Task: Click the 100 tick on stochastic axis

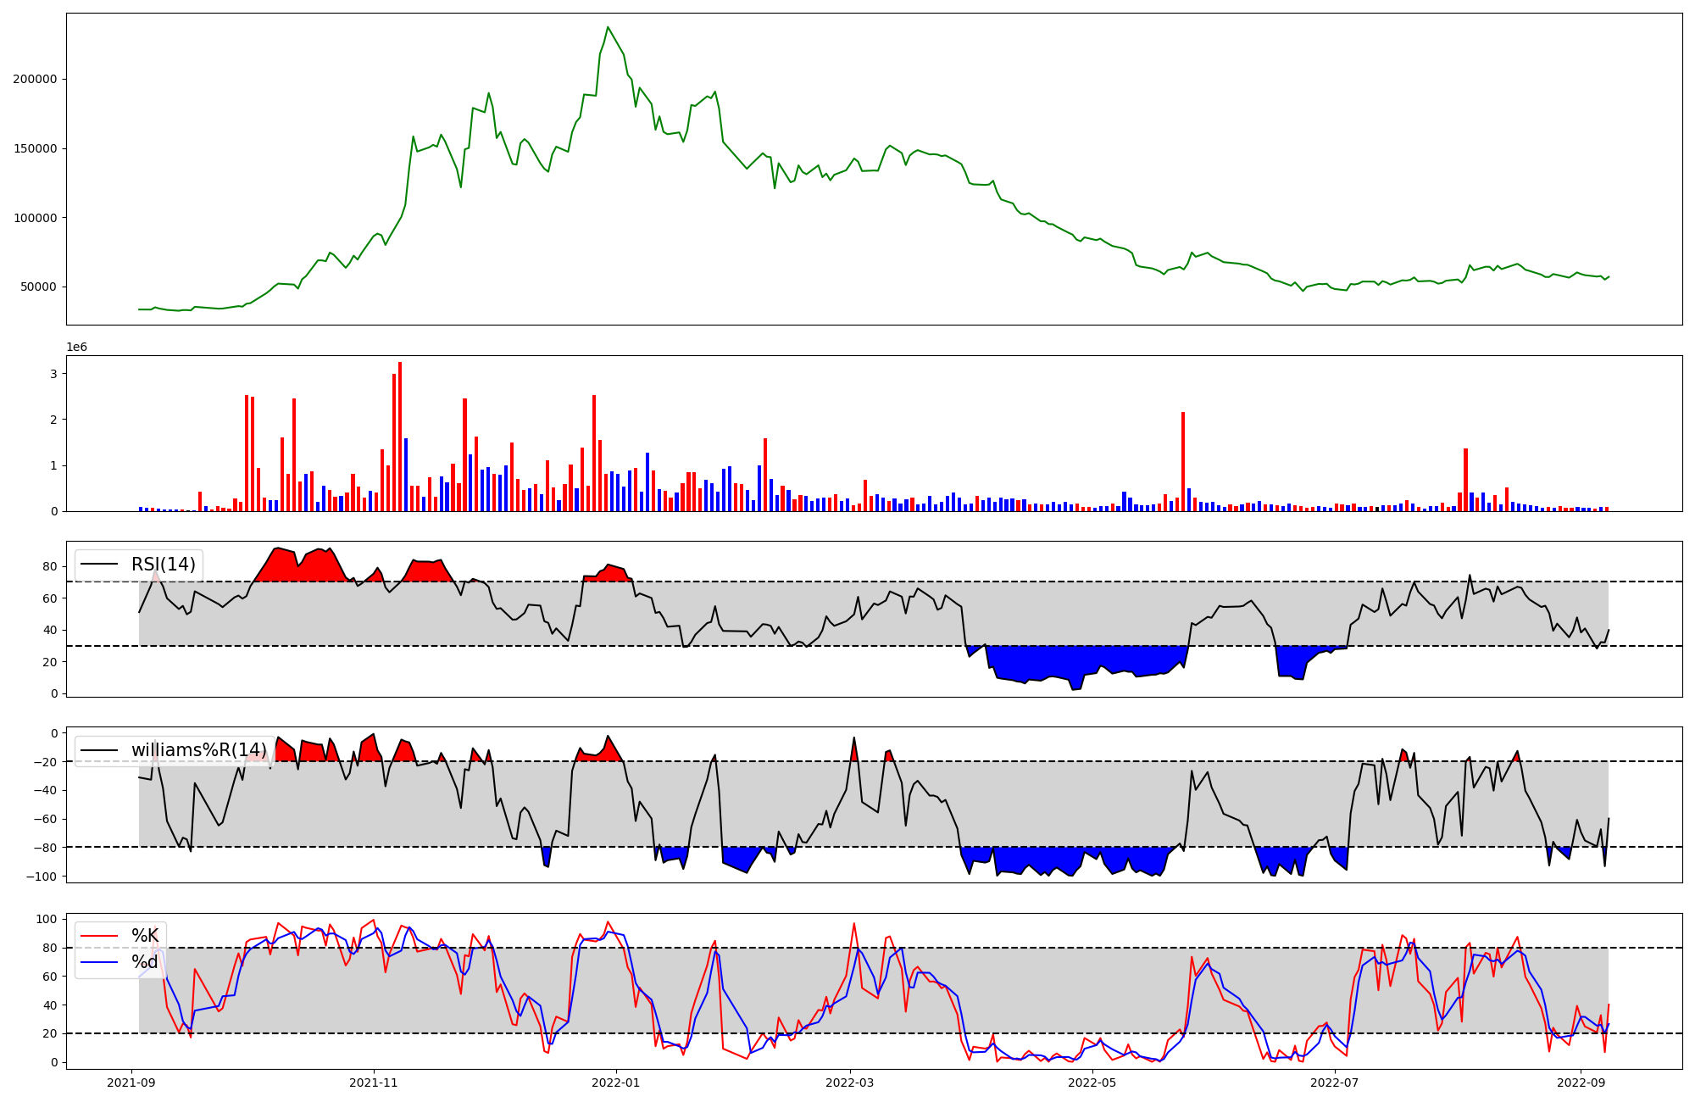Action: coord(48,919)
